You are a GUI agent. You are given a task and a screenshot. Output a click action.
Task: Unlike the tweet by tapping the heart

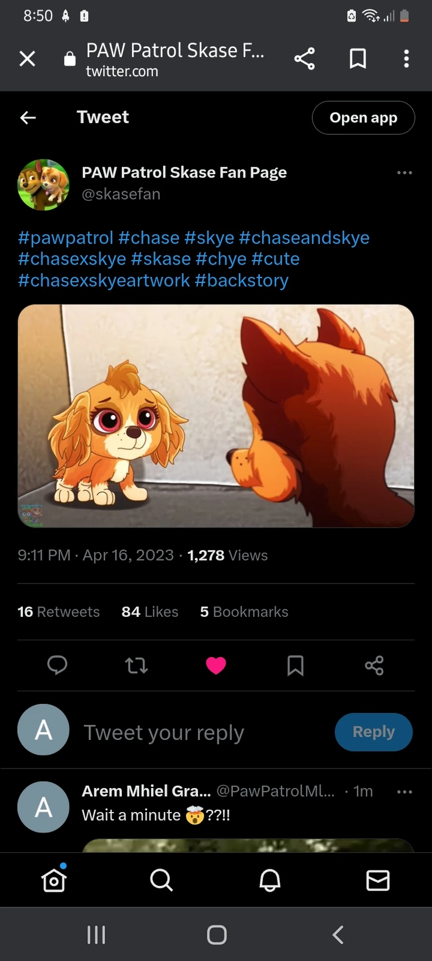pyautogui.click(x=216, y=665)
